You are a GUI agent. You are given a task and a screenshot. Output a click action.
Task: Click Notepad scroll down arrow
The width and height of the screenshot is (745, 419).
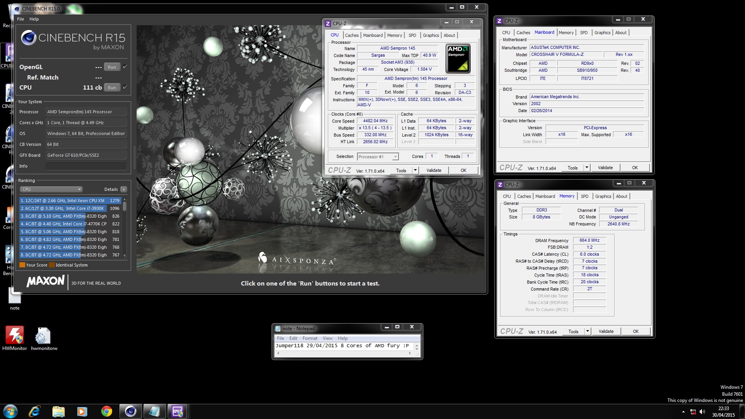[417, 348]
